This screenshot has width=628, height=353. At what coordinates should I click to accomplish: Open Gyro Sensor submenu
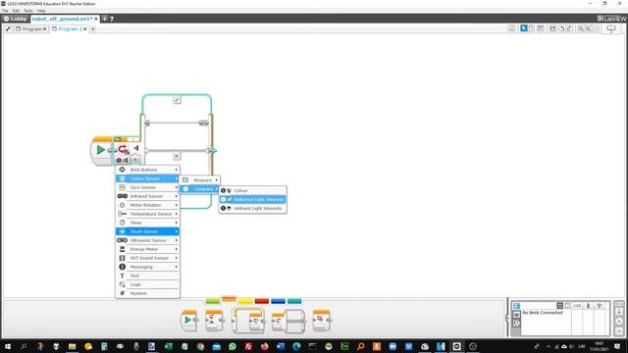tap(147, 187)
